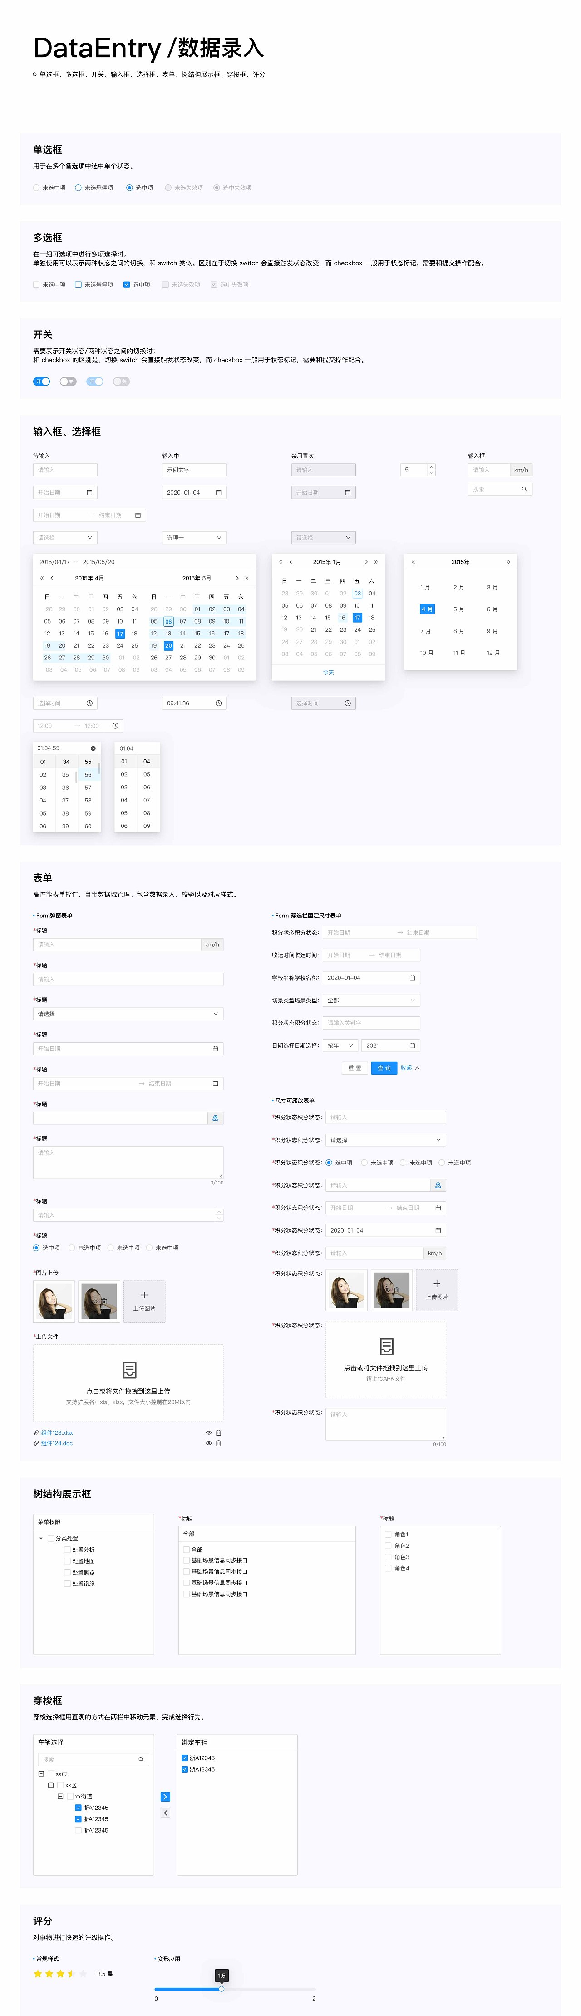Click the blue 查询 button
This screenshot has height=2016, width=581.
384,1068
